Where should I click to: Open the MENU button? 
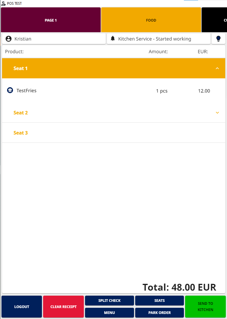pos(110,312)
